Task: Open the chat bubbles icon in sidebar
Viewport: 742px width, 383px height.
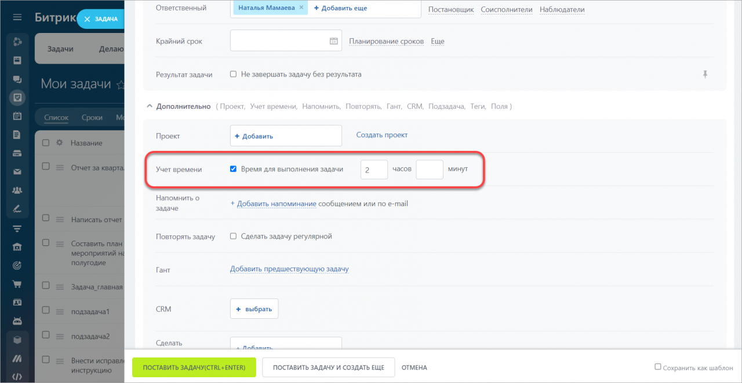Action: [x=17, y=79]
